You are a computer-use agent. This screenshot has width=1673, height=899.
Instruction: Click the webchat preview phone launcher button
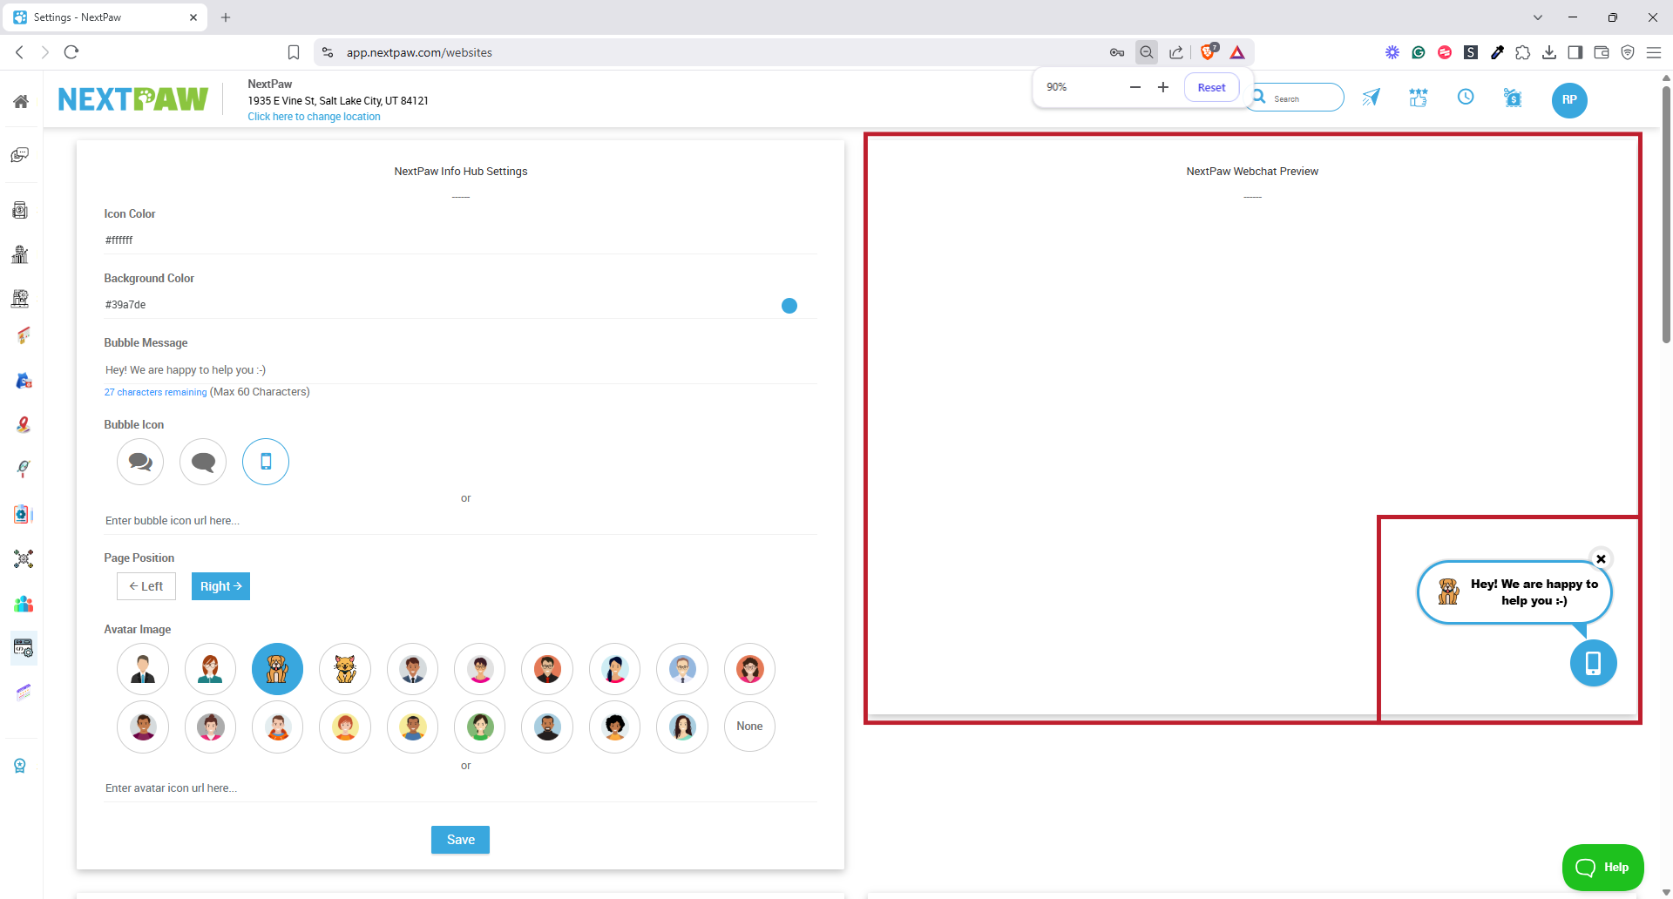[1593, 663]
